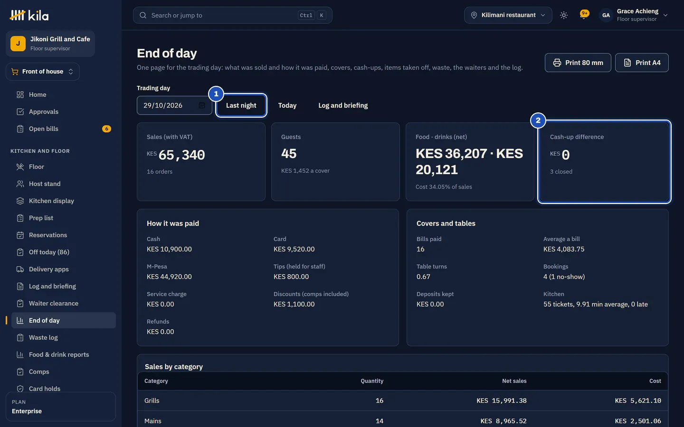684x427 pixels.
Task: Click the Floor utensils icon
Action: click(x=20, y=167)
